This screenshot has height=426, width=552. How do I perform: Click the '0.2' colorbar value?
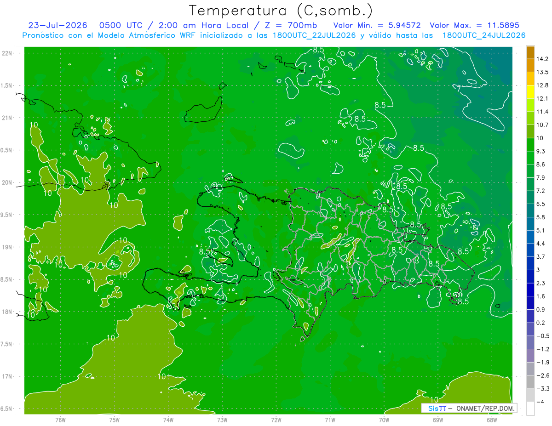[541, 323]
